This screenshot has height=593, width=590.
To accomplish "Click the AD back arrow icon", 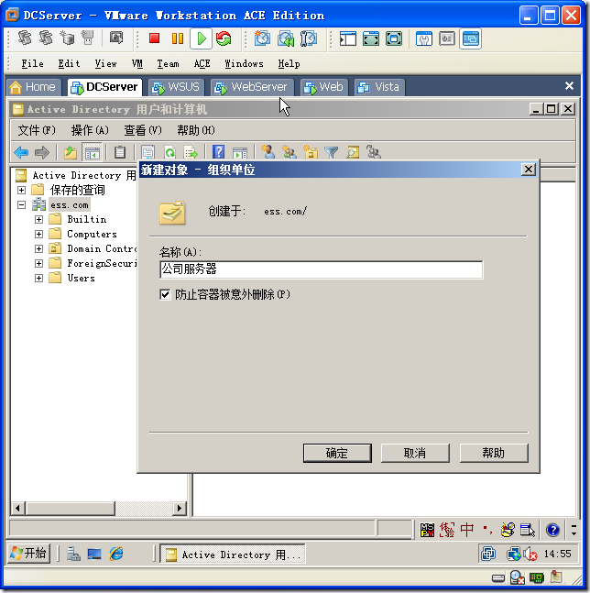I will 21,152.
